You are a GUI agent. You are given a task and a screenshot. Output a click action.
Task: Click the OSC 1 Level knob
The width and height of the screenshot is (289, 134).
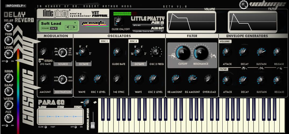(98, 79)
